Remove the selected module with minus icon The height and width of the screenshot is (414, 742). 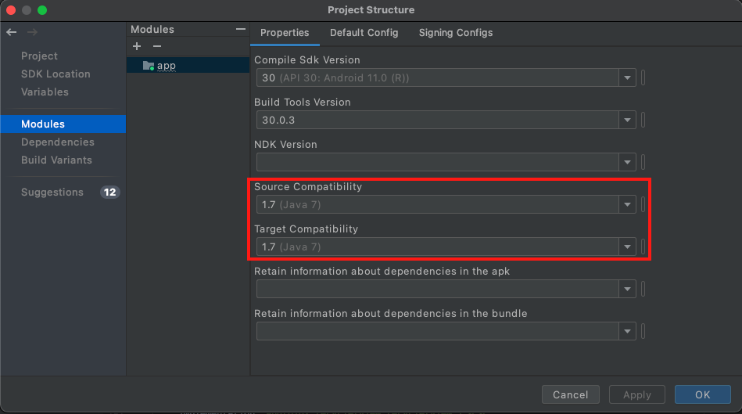(156, 47)
